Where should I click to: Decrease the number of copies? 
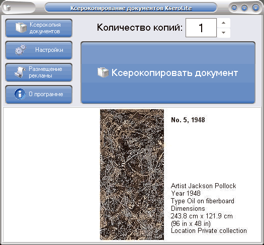(224, 33)
